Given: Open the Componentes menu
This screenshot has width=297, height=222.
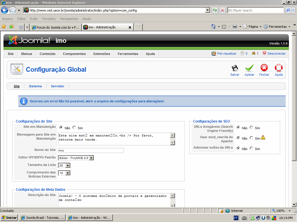Looking at the screenshot, I should tap(74, 54).
